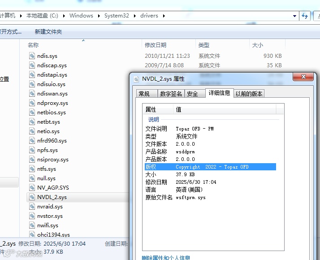Image resolution: width=320 pixels, height=260 pixels.
Task: Select the ohci1394.sys file name
Action: coord(53,235)
